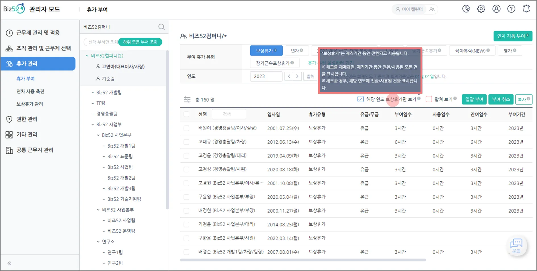Open the statistics pie chart icon
The width and height of the screenshot is (537, 271).
coord(466,9)
